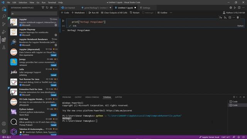247x139 pixels.
Task: Open the File menu
Action: coord(8,2)
